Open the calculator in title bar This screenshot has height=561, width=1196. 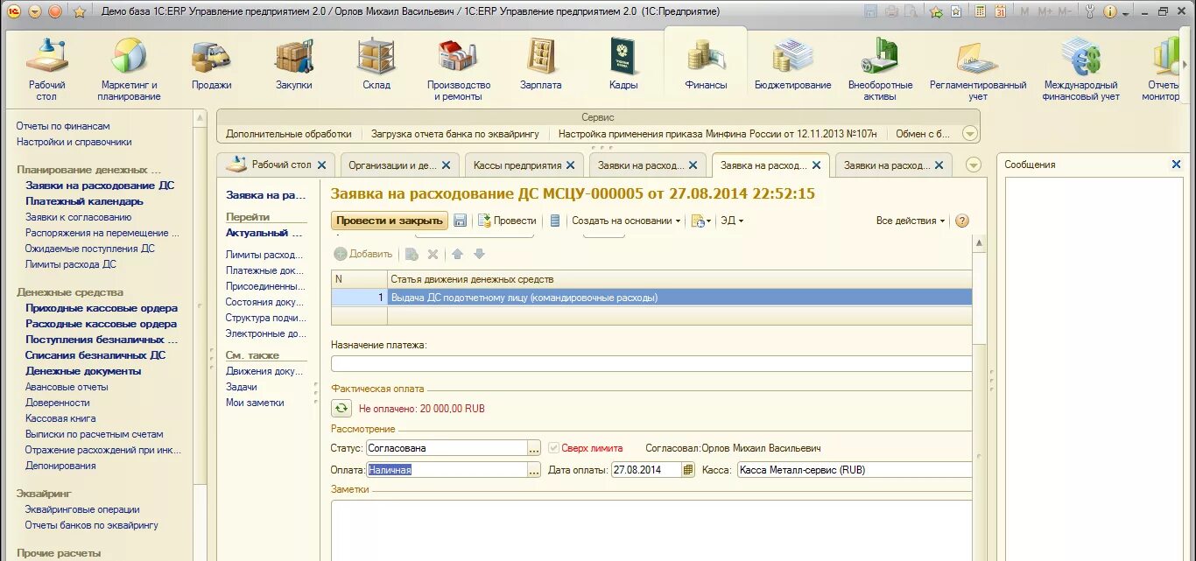[x=980, y=11]
